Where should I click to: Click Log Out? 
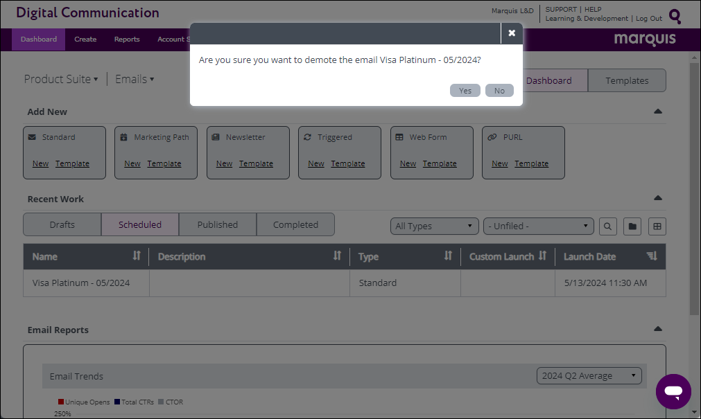click(649, 18)
